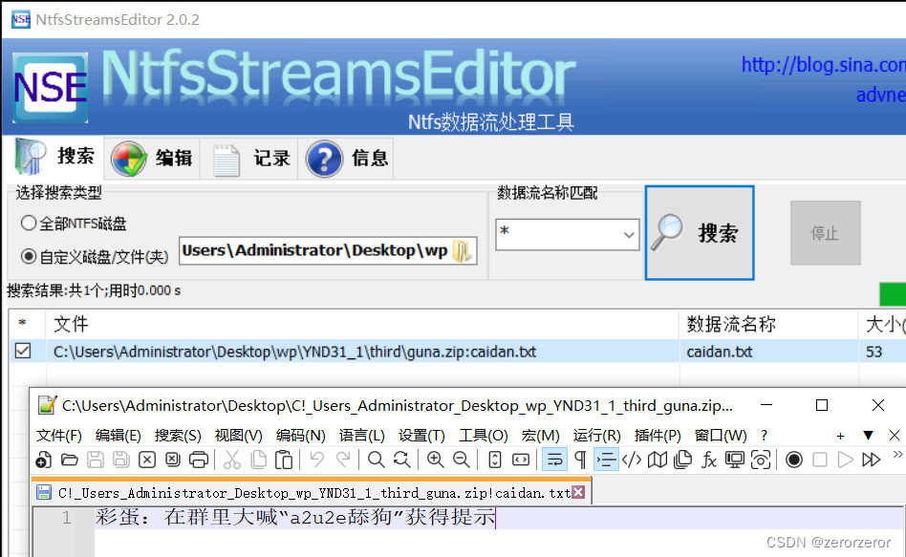This screenshot has height=557, width=906.
Task: Toggle the indent guide toolbar icon
Action: click(606, 460)
